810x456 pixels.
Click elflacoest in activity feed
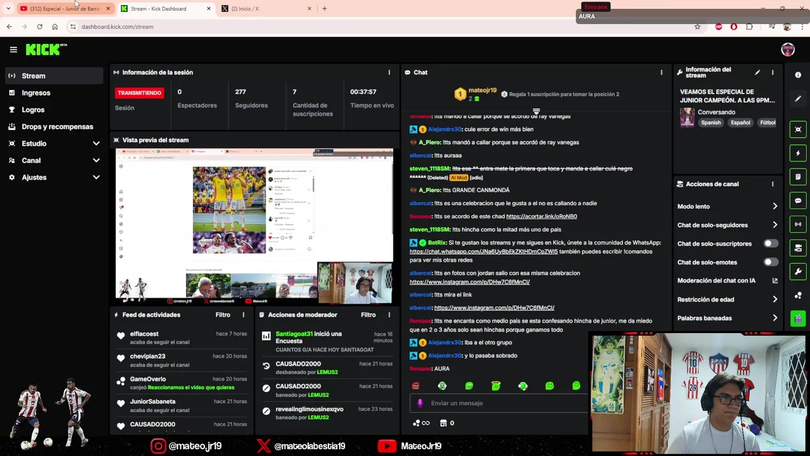click(x=144, y=334)
